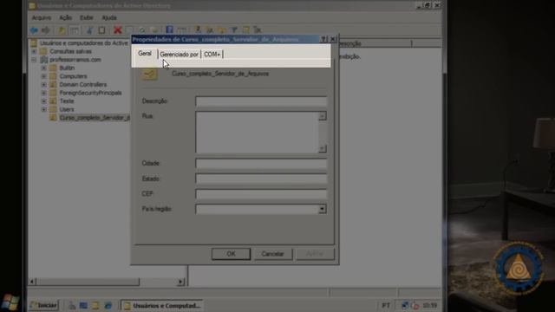Select the Builtin tree item
The image size is (555, 312).
pyautogui.click(x=67, y=68)
